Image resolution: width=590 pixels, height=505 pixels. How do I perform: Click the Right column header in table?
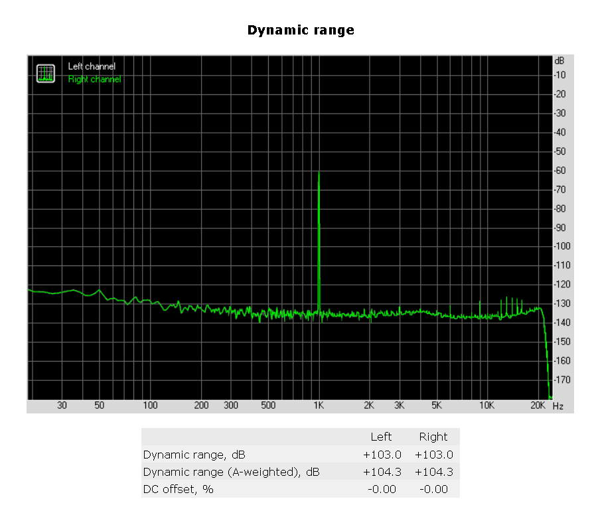tap(433, 437)
